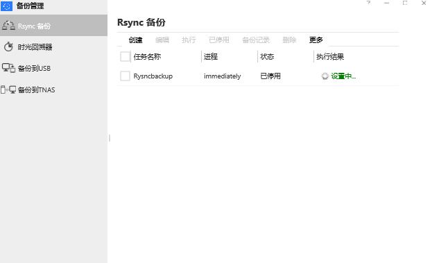Click the time machine stopwatch icon
This screenshot has height=263, width=430.
8,46
